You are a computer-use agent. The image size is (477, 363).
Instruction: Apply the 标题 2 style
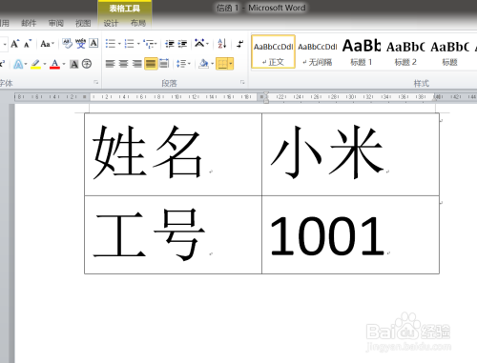pos(405,51)
